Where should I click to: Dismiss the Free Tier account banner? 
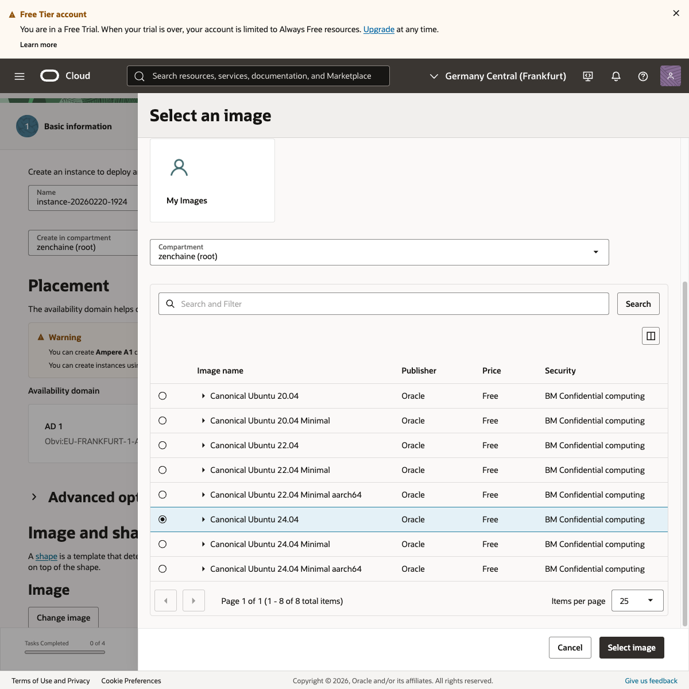point(676,13)
